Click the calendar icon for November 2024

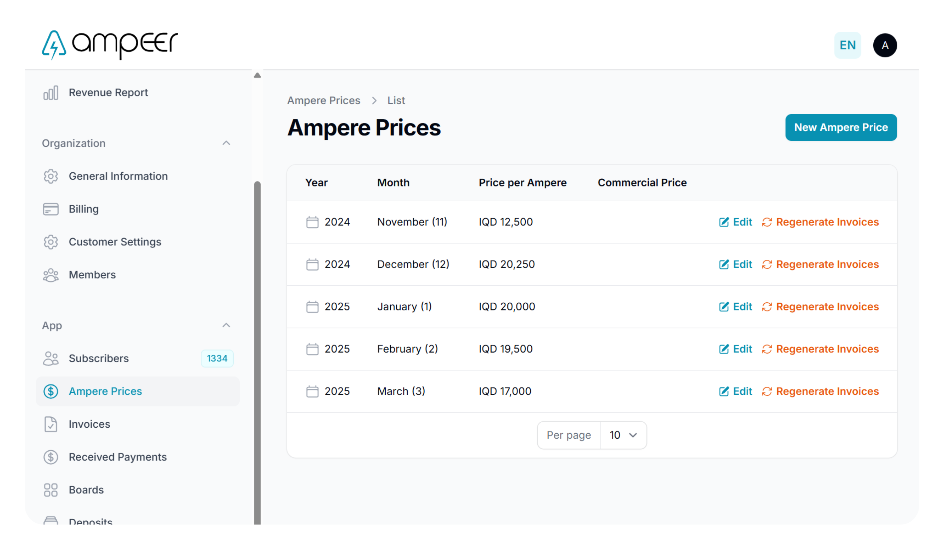tap(312, 222)
